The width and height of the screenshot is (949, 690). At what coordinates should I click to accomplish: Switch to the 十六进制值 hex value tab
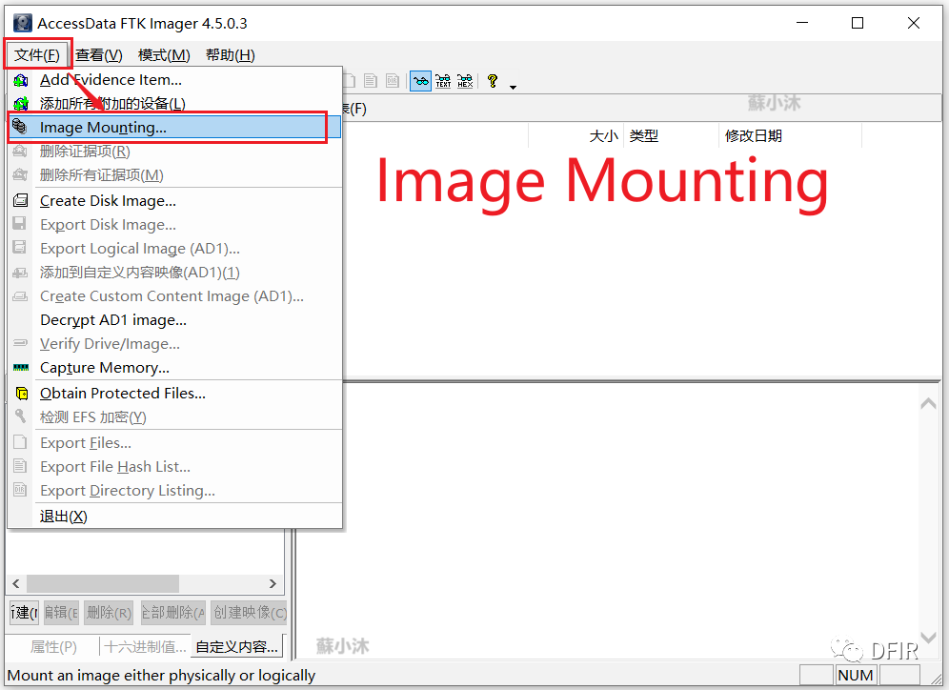pyautogui.click(x=145, y=647)
